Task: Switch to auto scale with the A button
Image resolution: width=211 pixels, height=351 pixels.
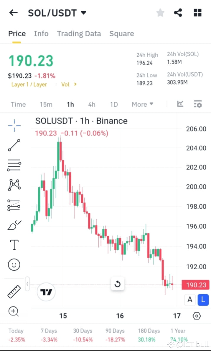Action: 190,300
